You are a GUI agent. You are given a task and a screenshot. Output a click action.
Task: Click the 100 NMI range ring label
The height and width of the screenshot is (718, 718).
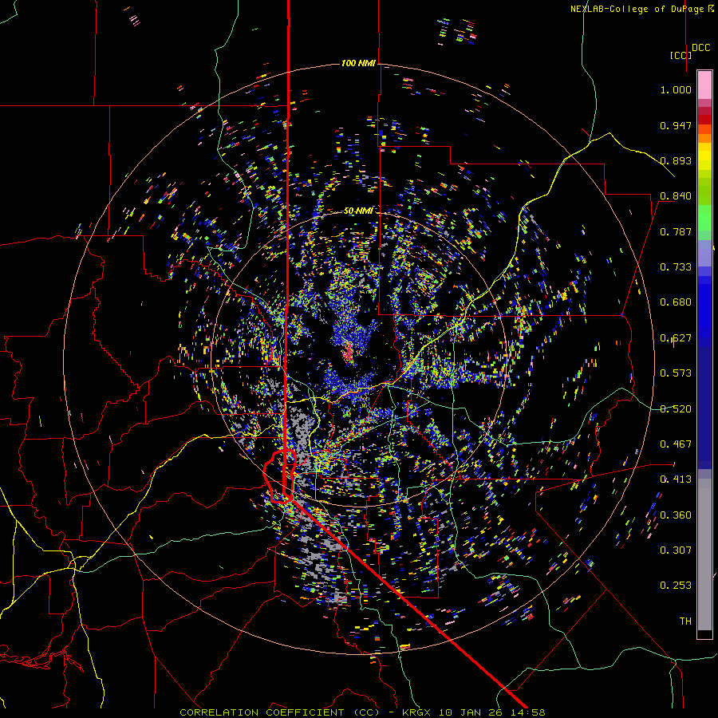point(358,63)
